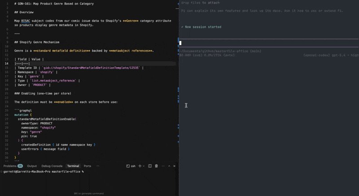Image resolution: width=359 pixels, height=196 pixels.
Task: Click the 'namespace: "shopify"' code line
Action: click(x=39, y=128)
